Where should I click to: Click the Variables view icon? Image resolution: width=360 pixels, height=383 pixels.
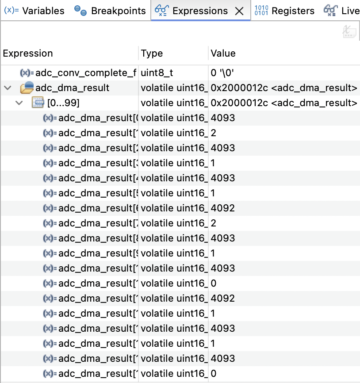(x=11, y=11)
